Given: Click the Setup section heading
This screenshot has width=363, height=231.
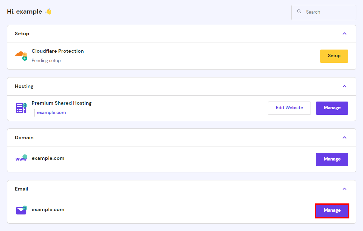Looking at the screenshot, I should pos(22,34).
